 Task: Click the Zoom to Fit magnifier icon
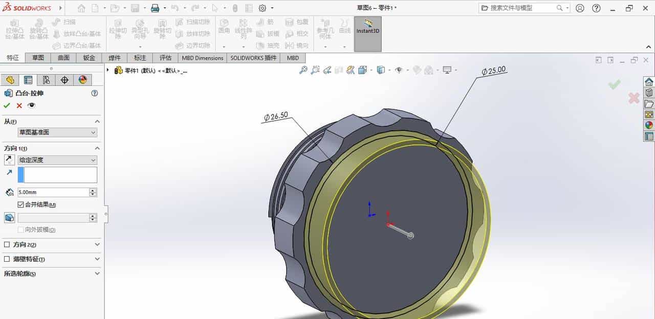pos(304,70)
